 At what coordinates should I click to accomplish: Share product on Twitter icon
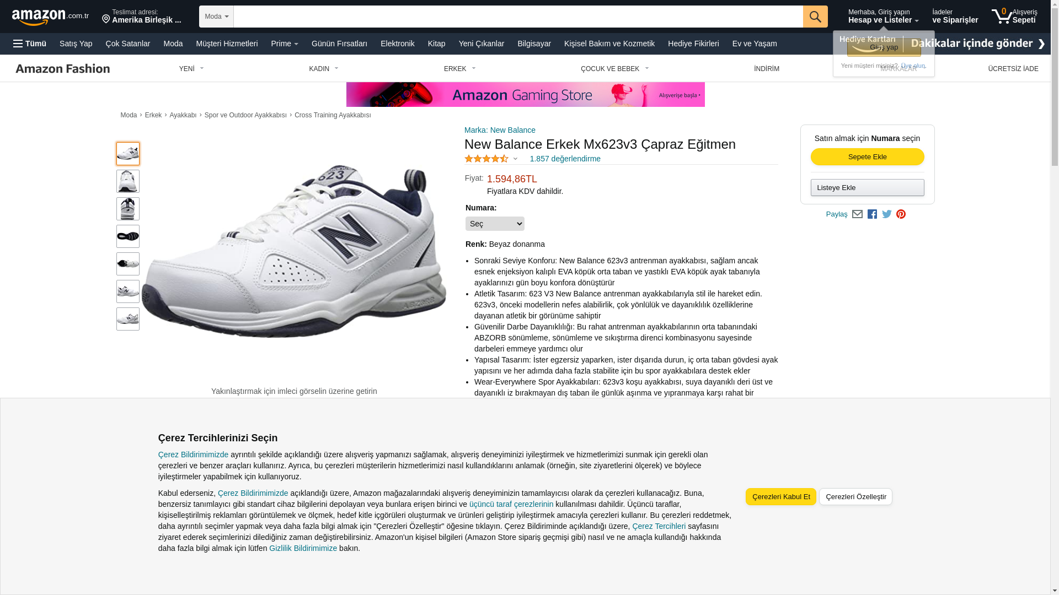(887, 214)
